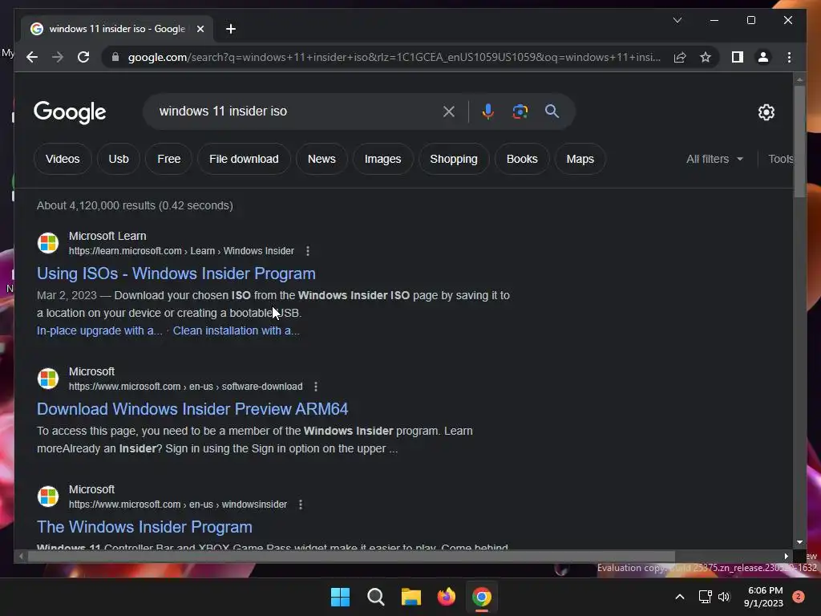Share this page from the address bar
This screenshot has height=616, width=821.
pos(680,57)
